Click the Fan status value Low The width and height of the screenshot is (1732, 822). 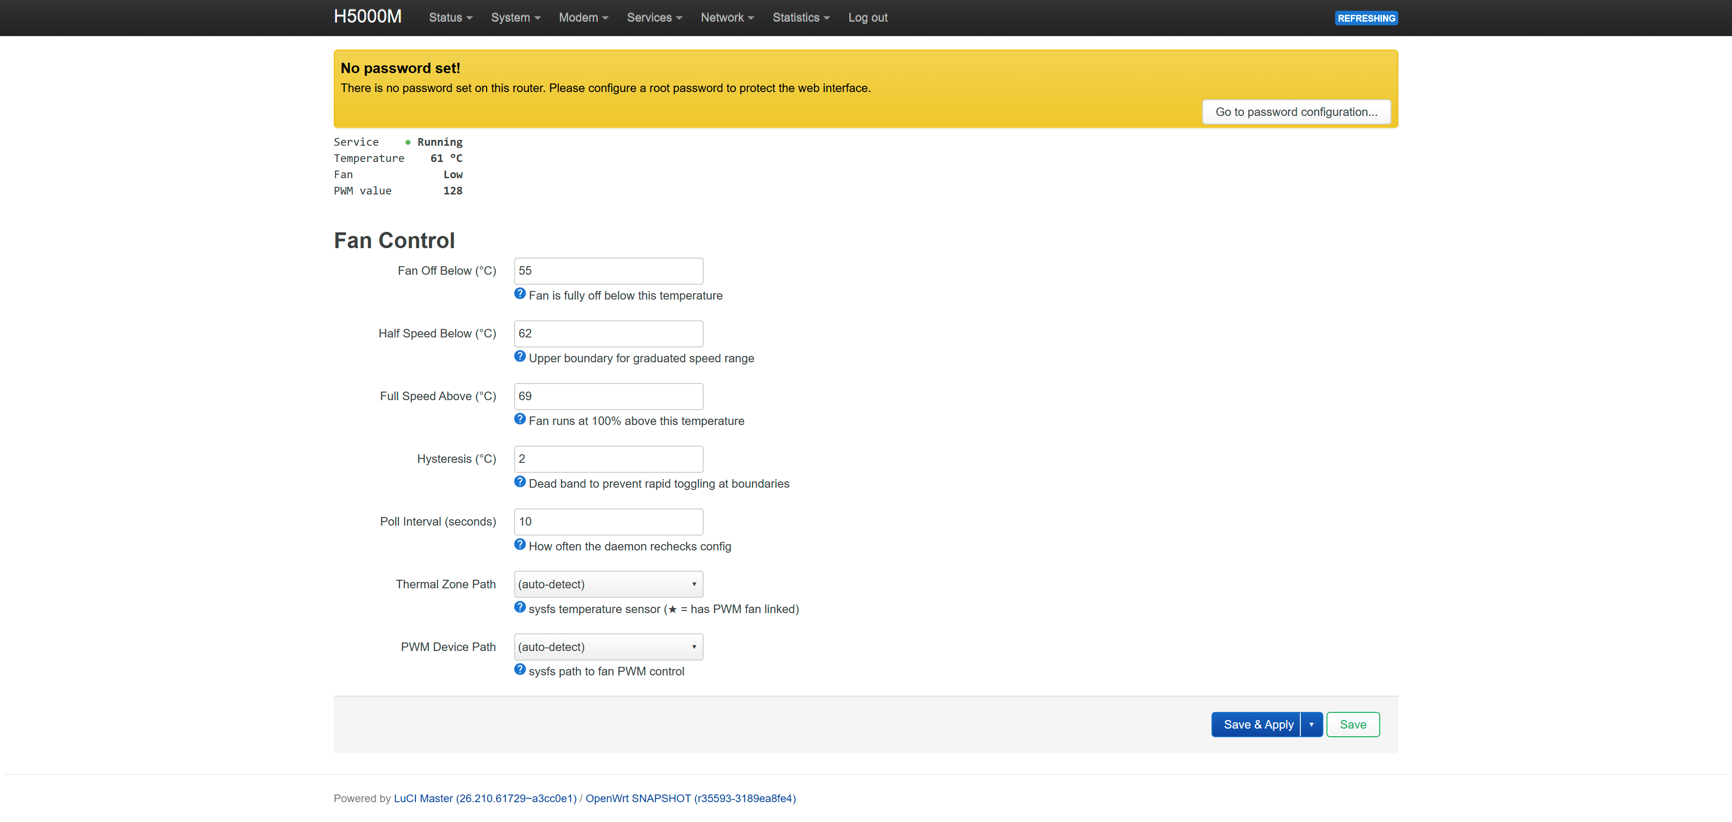coord(452,175)
